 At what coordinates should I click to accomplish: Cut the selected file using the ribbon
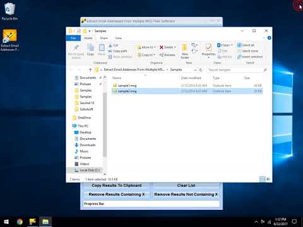click(113, 45)
